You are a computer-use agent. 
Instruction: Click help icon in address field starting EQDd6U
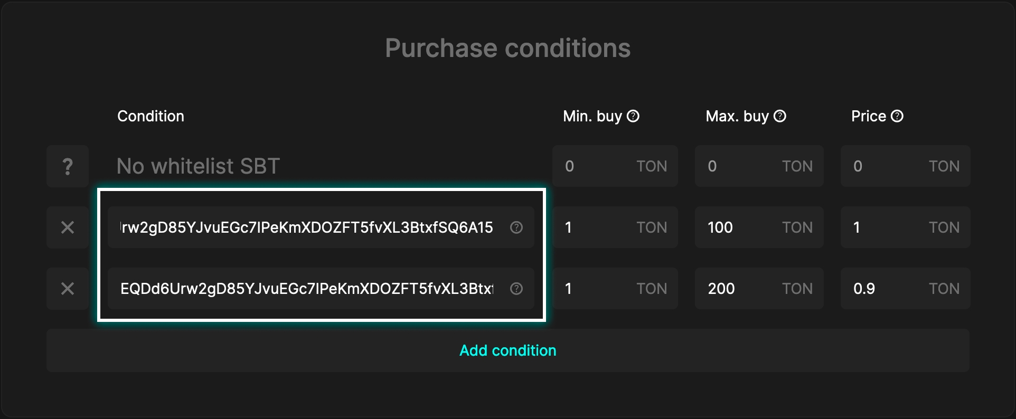[516, 289]
